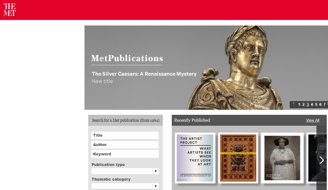Jump to banner slide 4
The image size is (328, 190).
click(x=312, y=105)
